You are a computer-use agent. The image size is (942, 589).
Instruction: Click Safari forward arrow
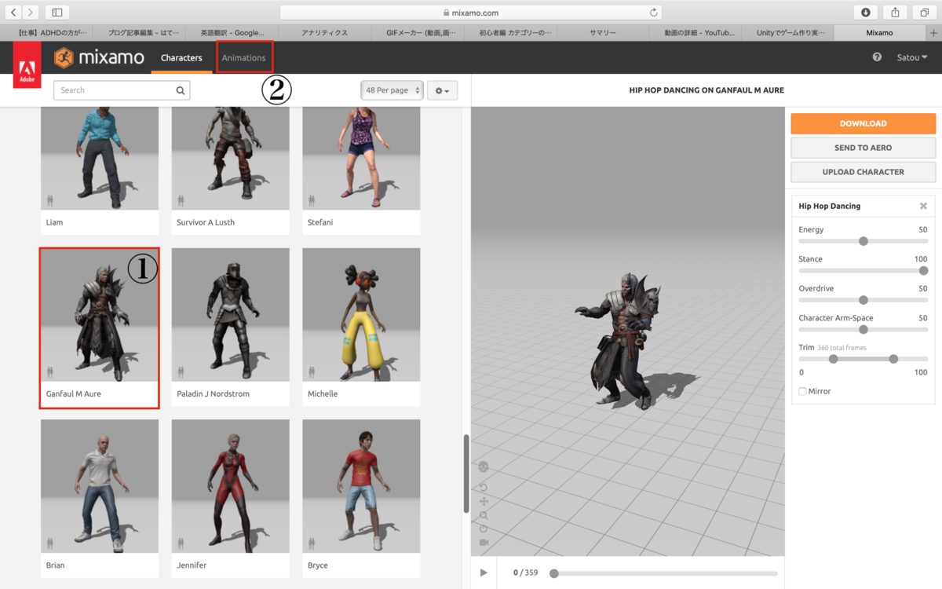pos(31,13)
